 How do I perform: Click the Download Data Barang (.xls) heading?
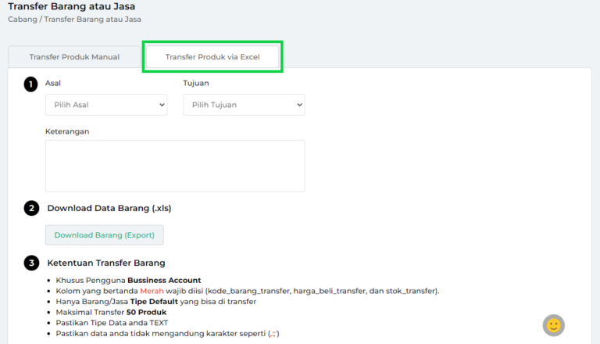[109, 208]
